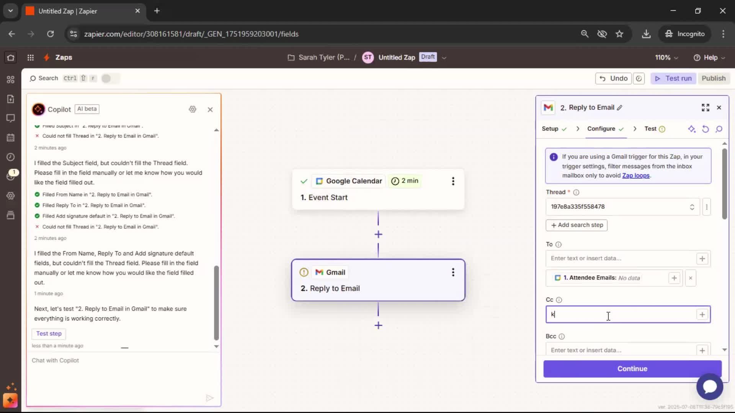Click the Continue button

(x=632, y=369)
